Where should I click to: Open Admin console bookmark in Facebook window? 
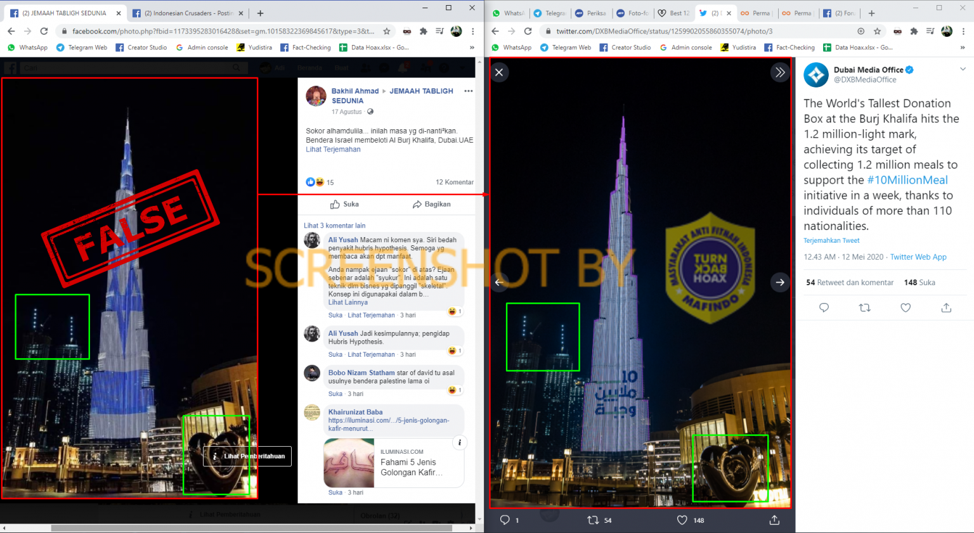point(202,48)
